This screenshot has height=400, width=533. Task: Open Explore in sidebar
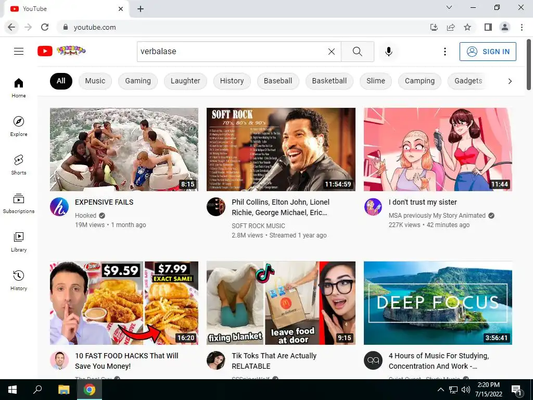[19, 126]
